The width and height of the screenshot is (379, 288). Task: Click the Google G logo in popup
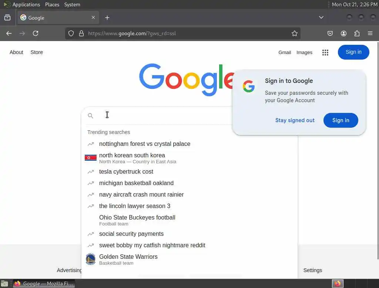(x=248, y=86)
